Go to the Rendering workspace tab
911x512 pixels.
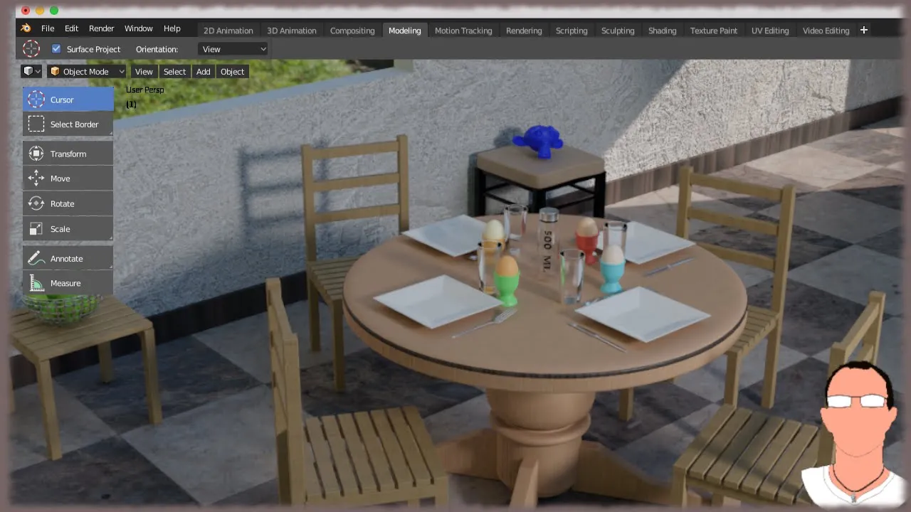click(524, 31)
